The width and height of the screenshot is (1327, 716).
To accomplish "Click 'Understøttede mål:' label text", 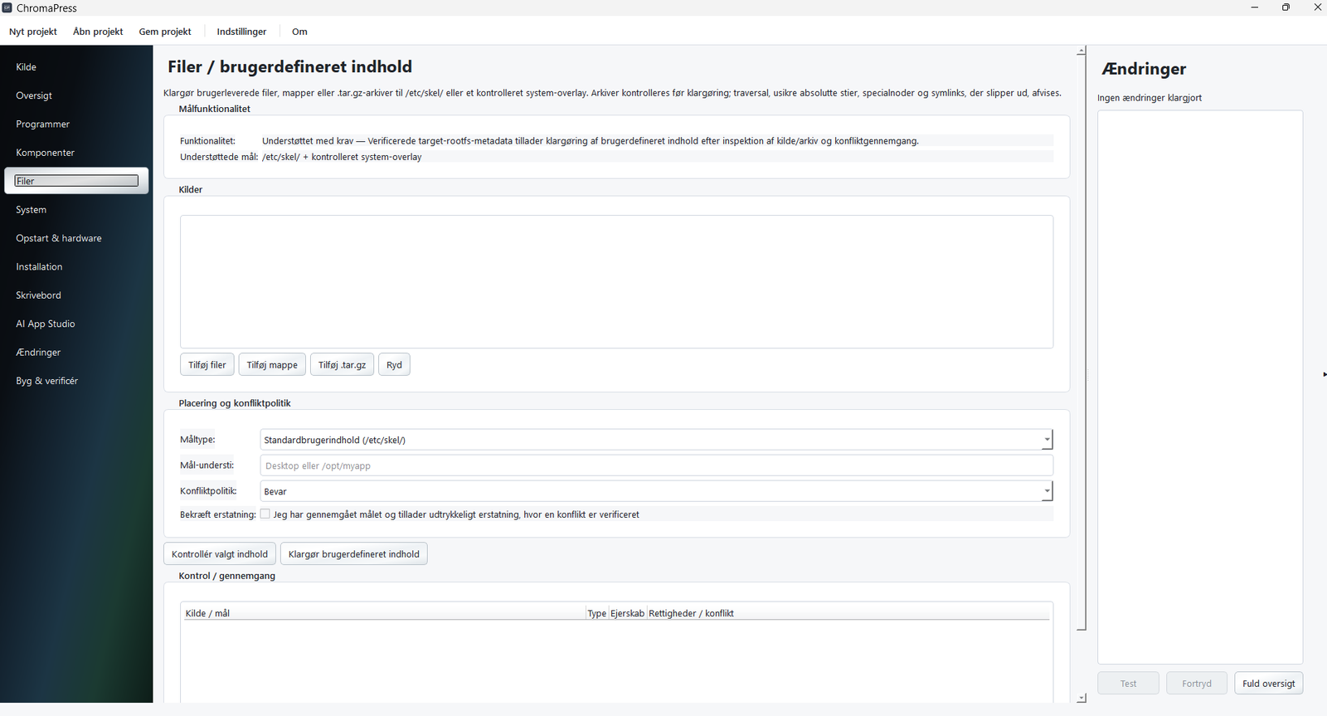I will [x=219, y=157].
